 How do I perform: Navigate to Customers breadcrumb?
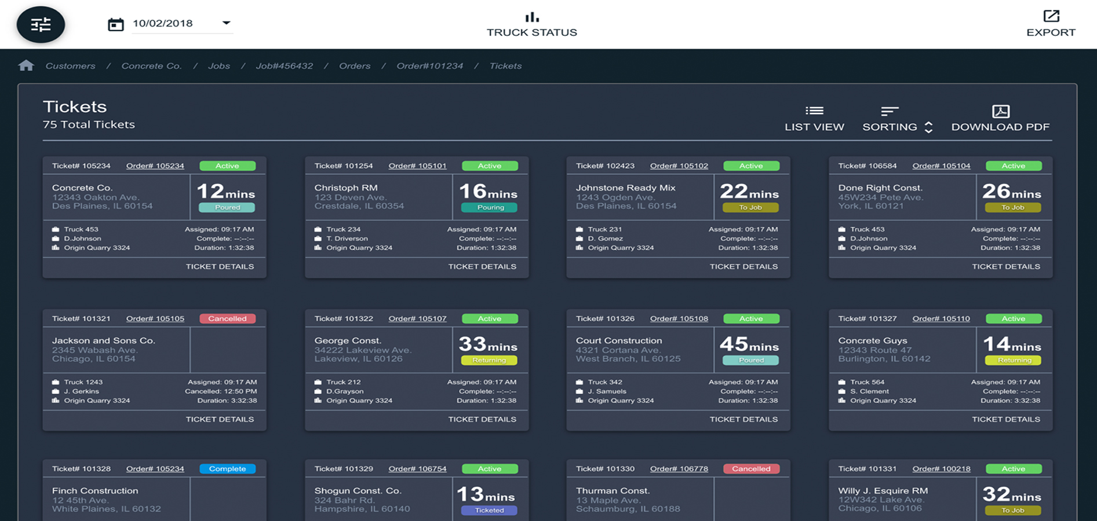[x=70, y=66]
